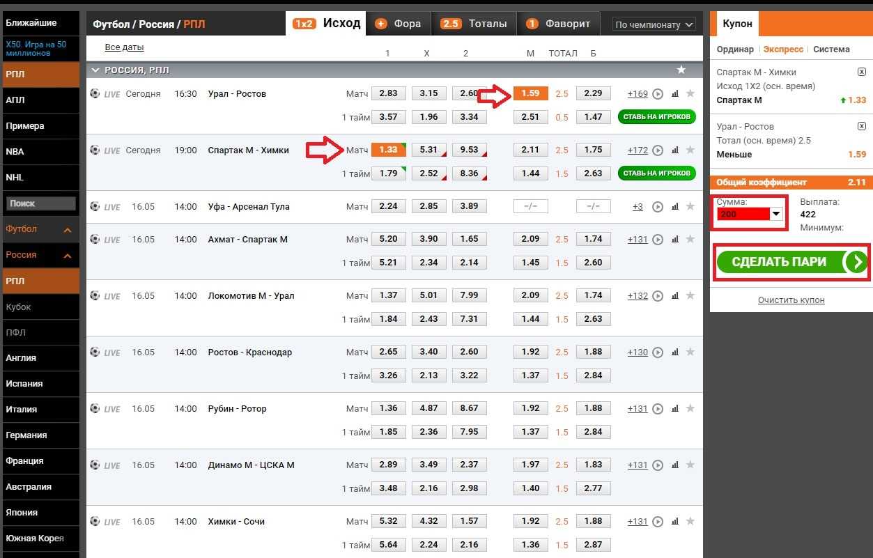Click the Очистить купон link

point(791,300)
